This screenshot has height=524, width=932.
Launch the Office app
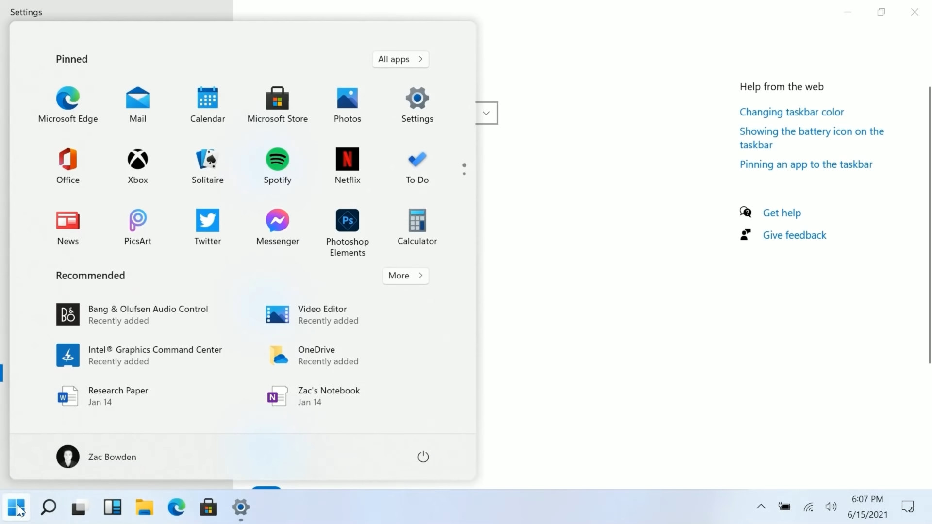click(x=68, y=166)
